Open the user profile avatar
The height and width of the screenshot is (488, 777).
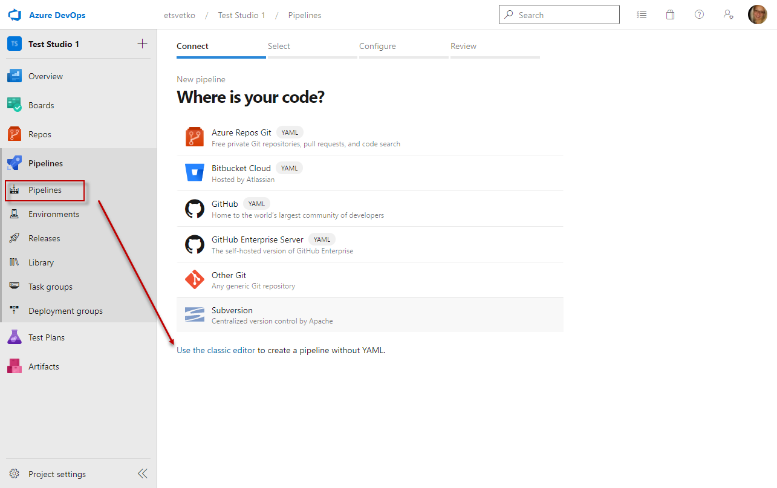[758, 15]
